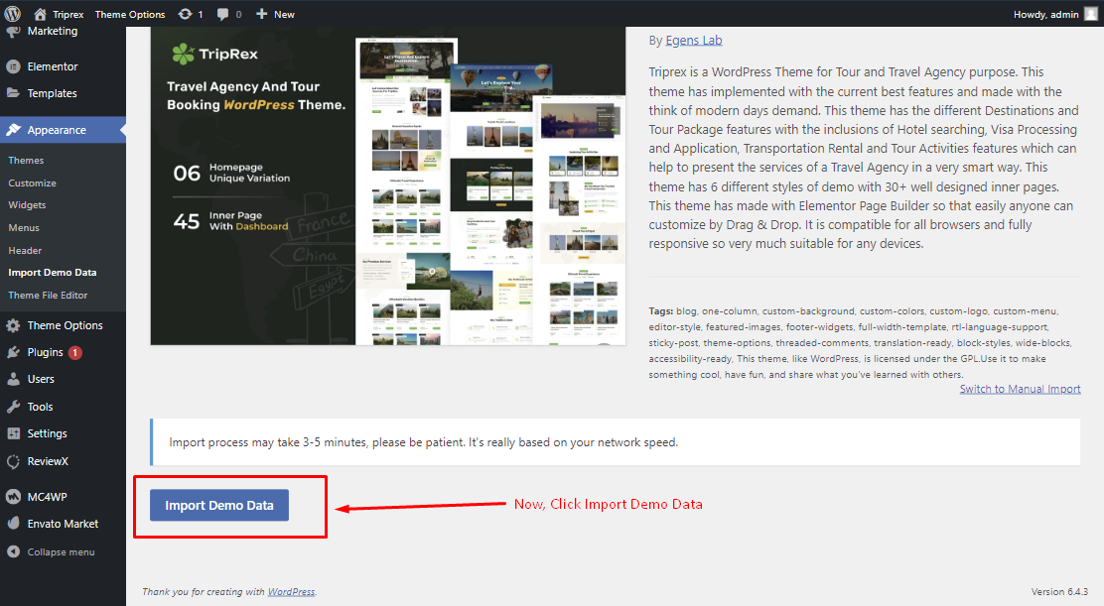Click the Version 6.4.3 footer text
The width and height of the screenshot is (1104, 606).
1059,592
